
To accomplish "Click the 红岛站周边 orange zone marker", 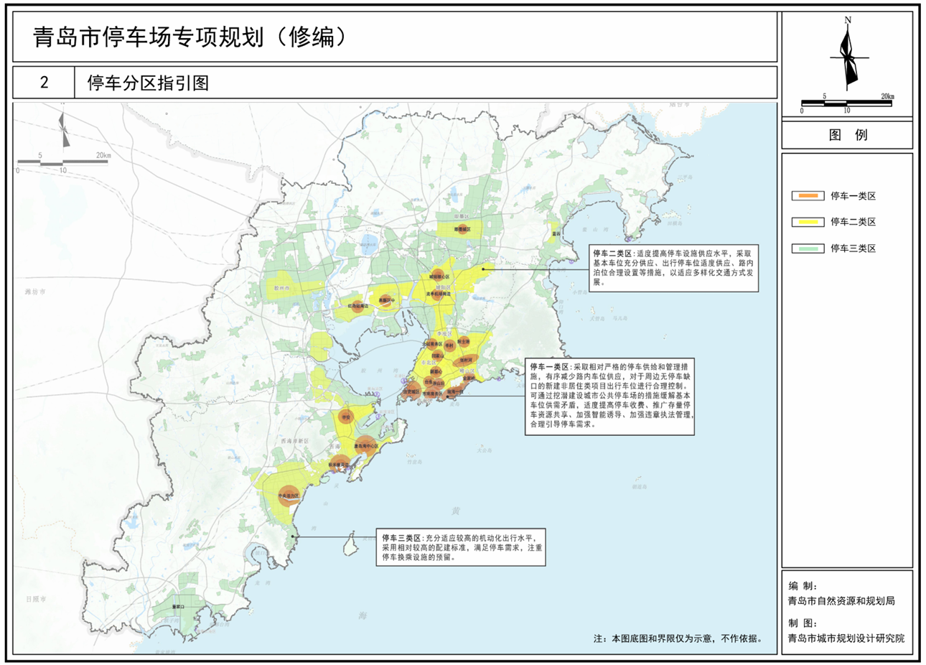I will [x=357, y=306].
